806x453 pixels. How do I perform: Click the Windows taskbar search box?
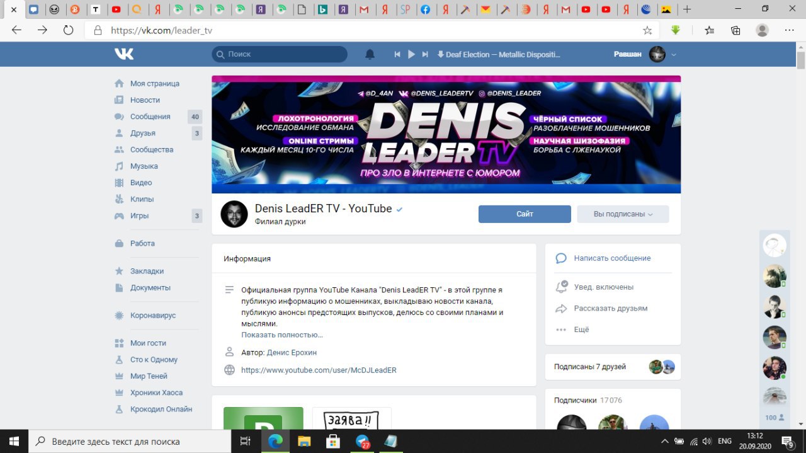[130, 441]
